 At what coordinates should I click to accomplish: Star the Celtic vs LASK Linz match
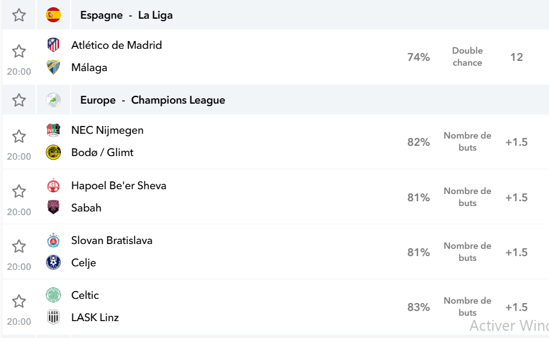[19, 301]
